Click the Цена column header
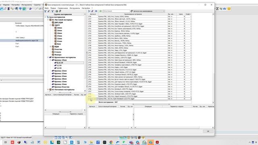 [181, 14]
